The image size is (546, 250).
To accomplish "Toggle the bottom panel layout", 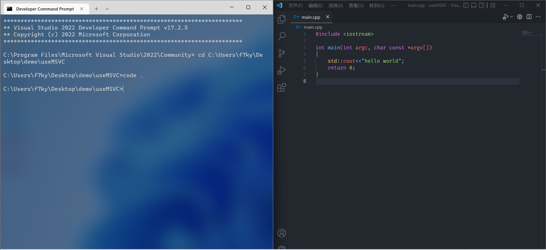I will [x=474, y=5].
